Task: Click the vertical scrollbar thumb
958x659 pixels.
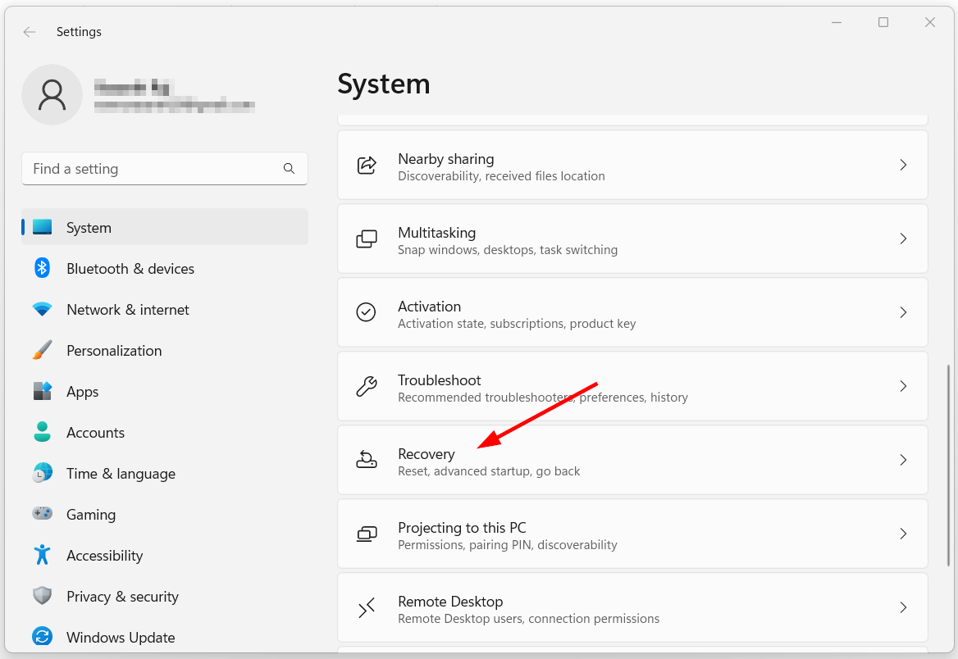Action: click(948, 466)
